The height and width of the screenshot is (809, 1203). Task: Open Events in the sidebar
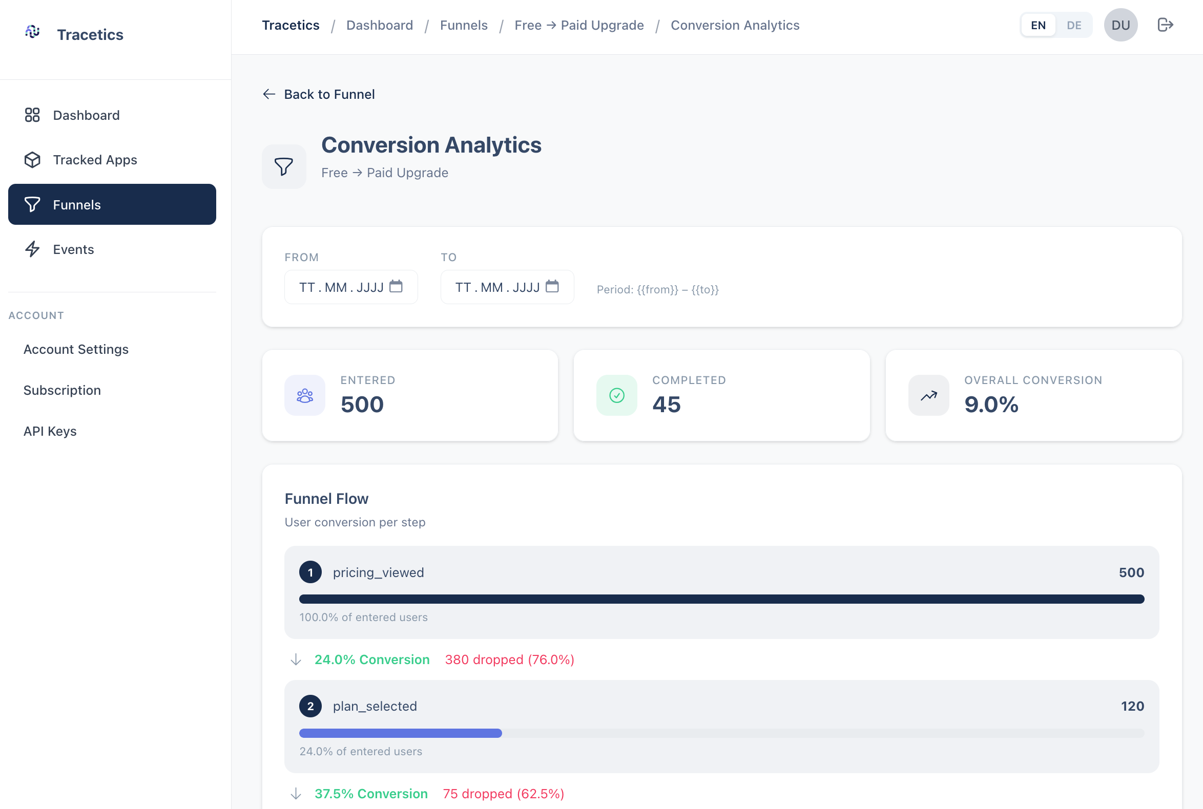(x=112, y=249)
